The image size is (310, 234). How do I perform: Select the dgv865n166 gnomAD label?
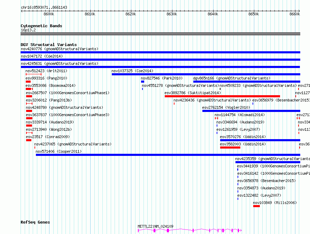[x=232, y=78]
